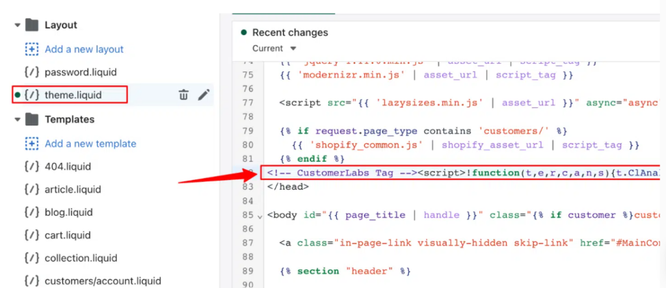
Task: Click the plus icon beside Add a new layout
Action: [x=31, y=49]
